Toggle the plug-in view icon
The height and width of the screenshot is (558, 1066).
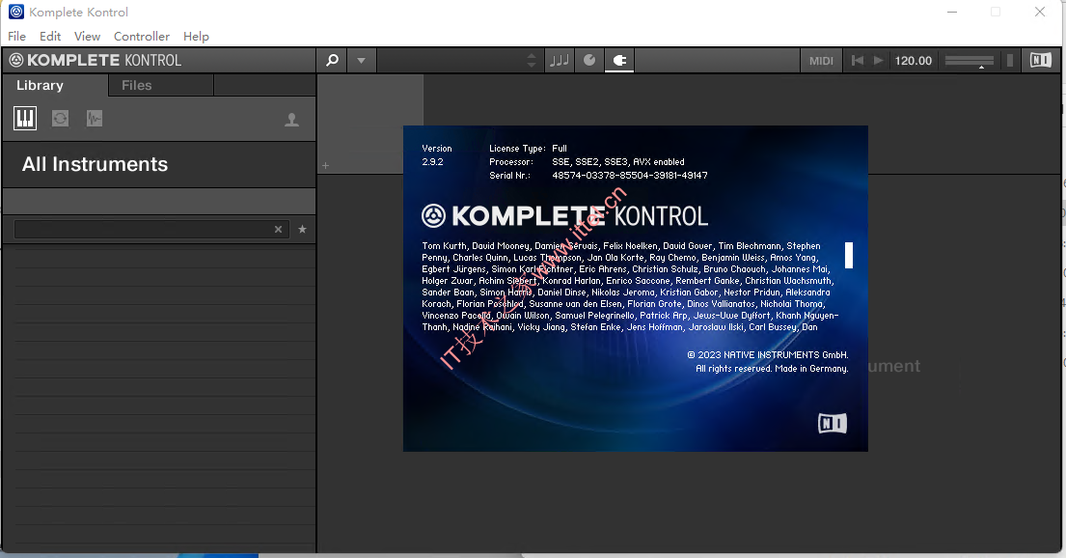619,61
